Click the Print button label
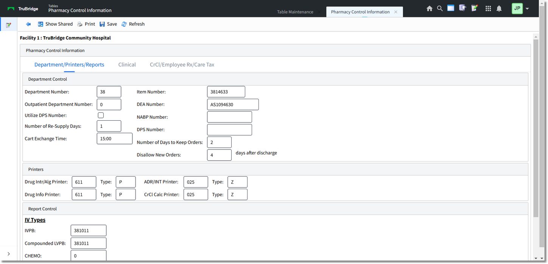The height and width of the screenshot is (264, 548). [90, 24]
